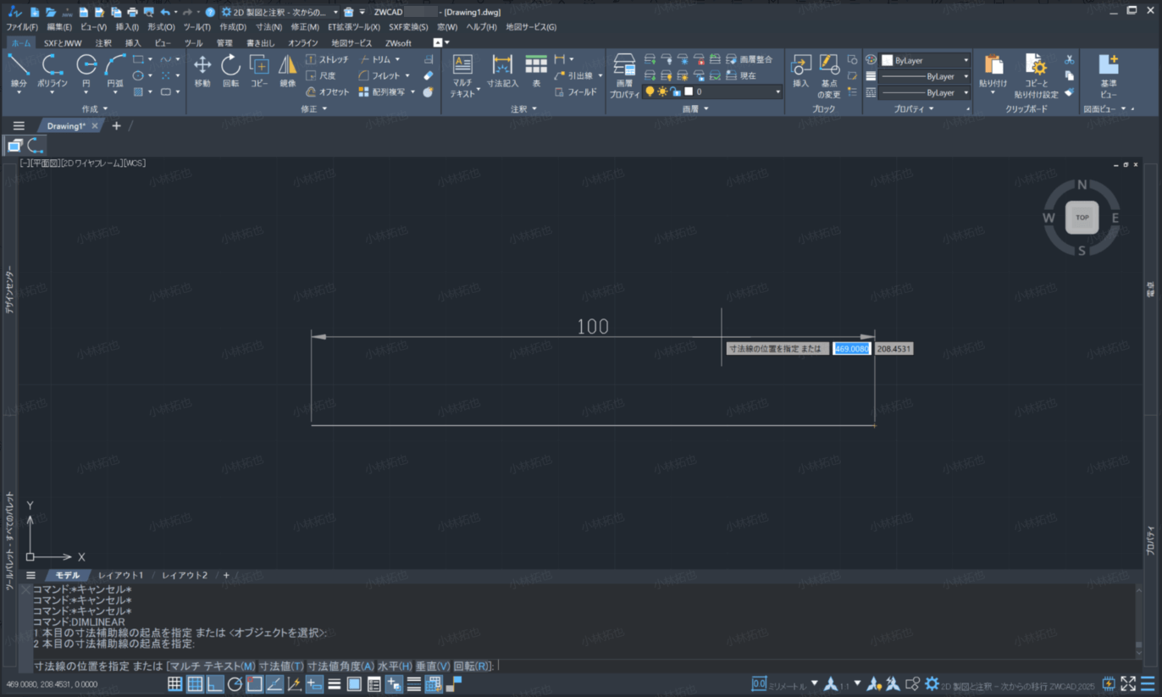Toggle ortho mode in status bar
This screenshot has height=697, width=1162.
coord(214,683)
